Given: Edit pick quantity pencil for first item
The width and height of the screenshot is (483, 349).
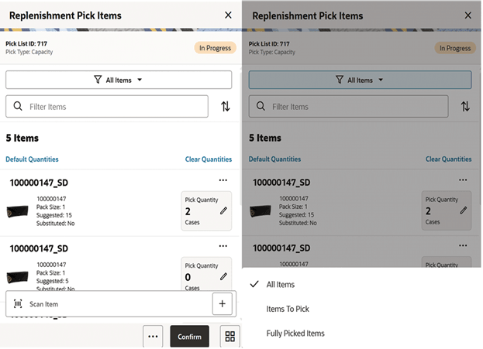Looking at the screenshot, I should pos(223,210).
